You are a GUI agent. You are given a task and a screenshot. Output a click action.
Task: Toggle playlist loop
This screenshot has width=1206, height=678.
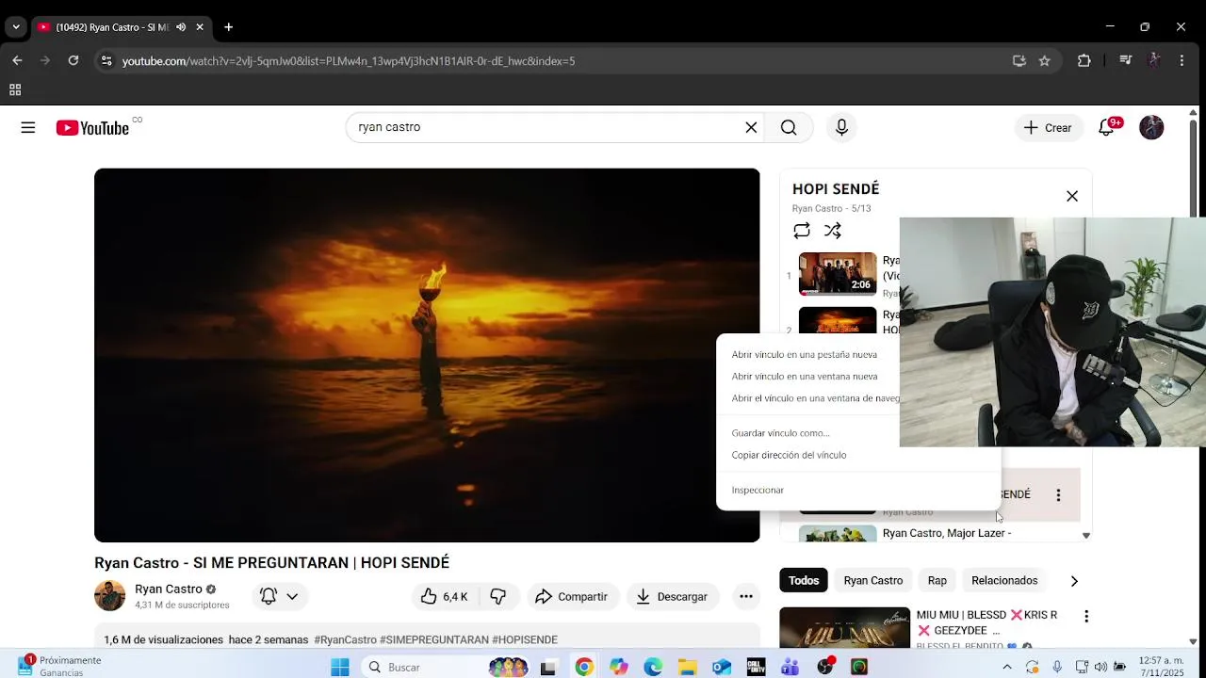coord(802,231)
